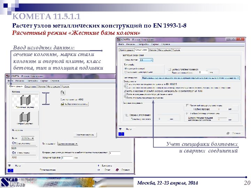Select the second anchor type radio button
The height and width of the screenshot is (188, 251).
tap(125, 72)
